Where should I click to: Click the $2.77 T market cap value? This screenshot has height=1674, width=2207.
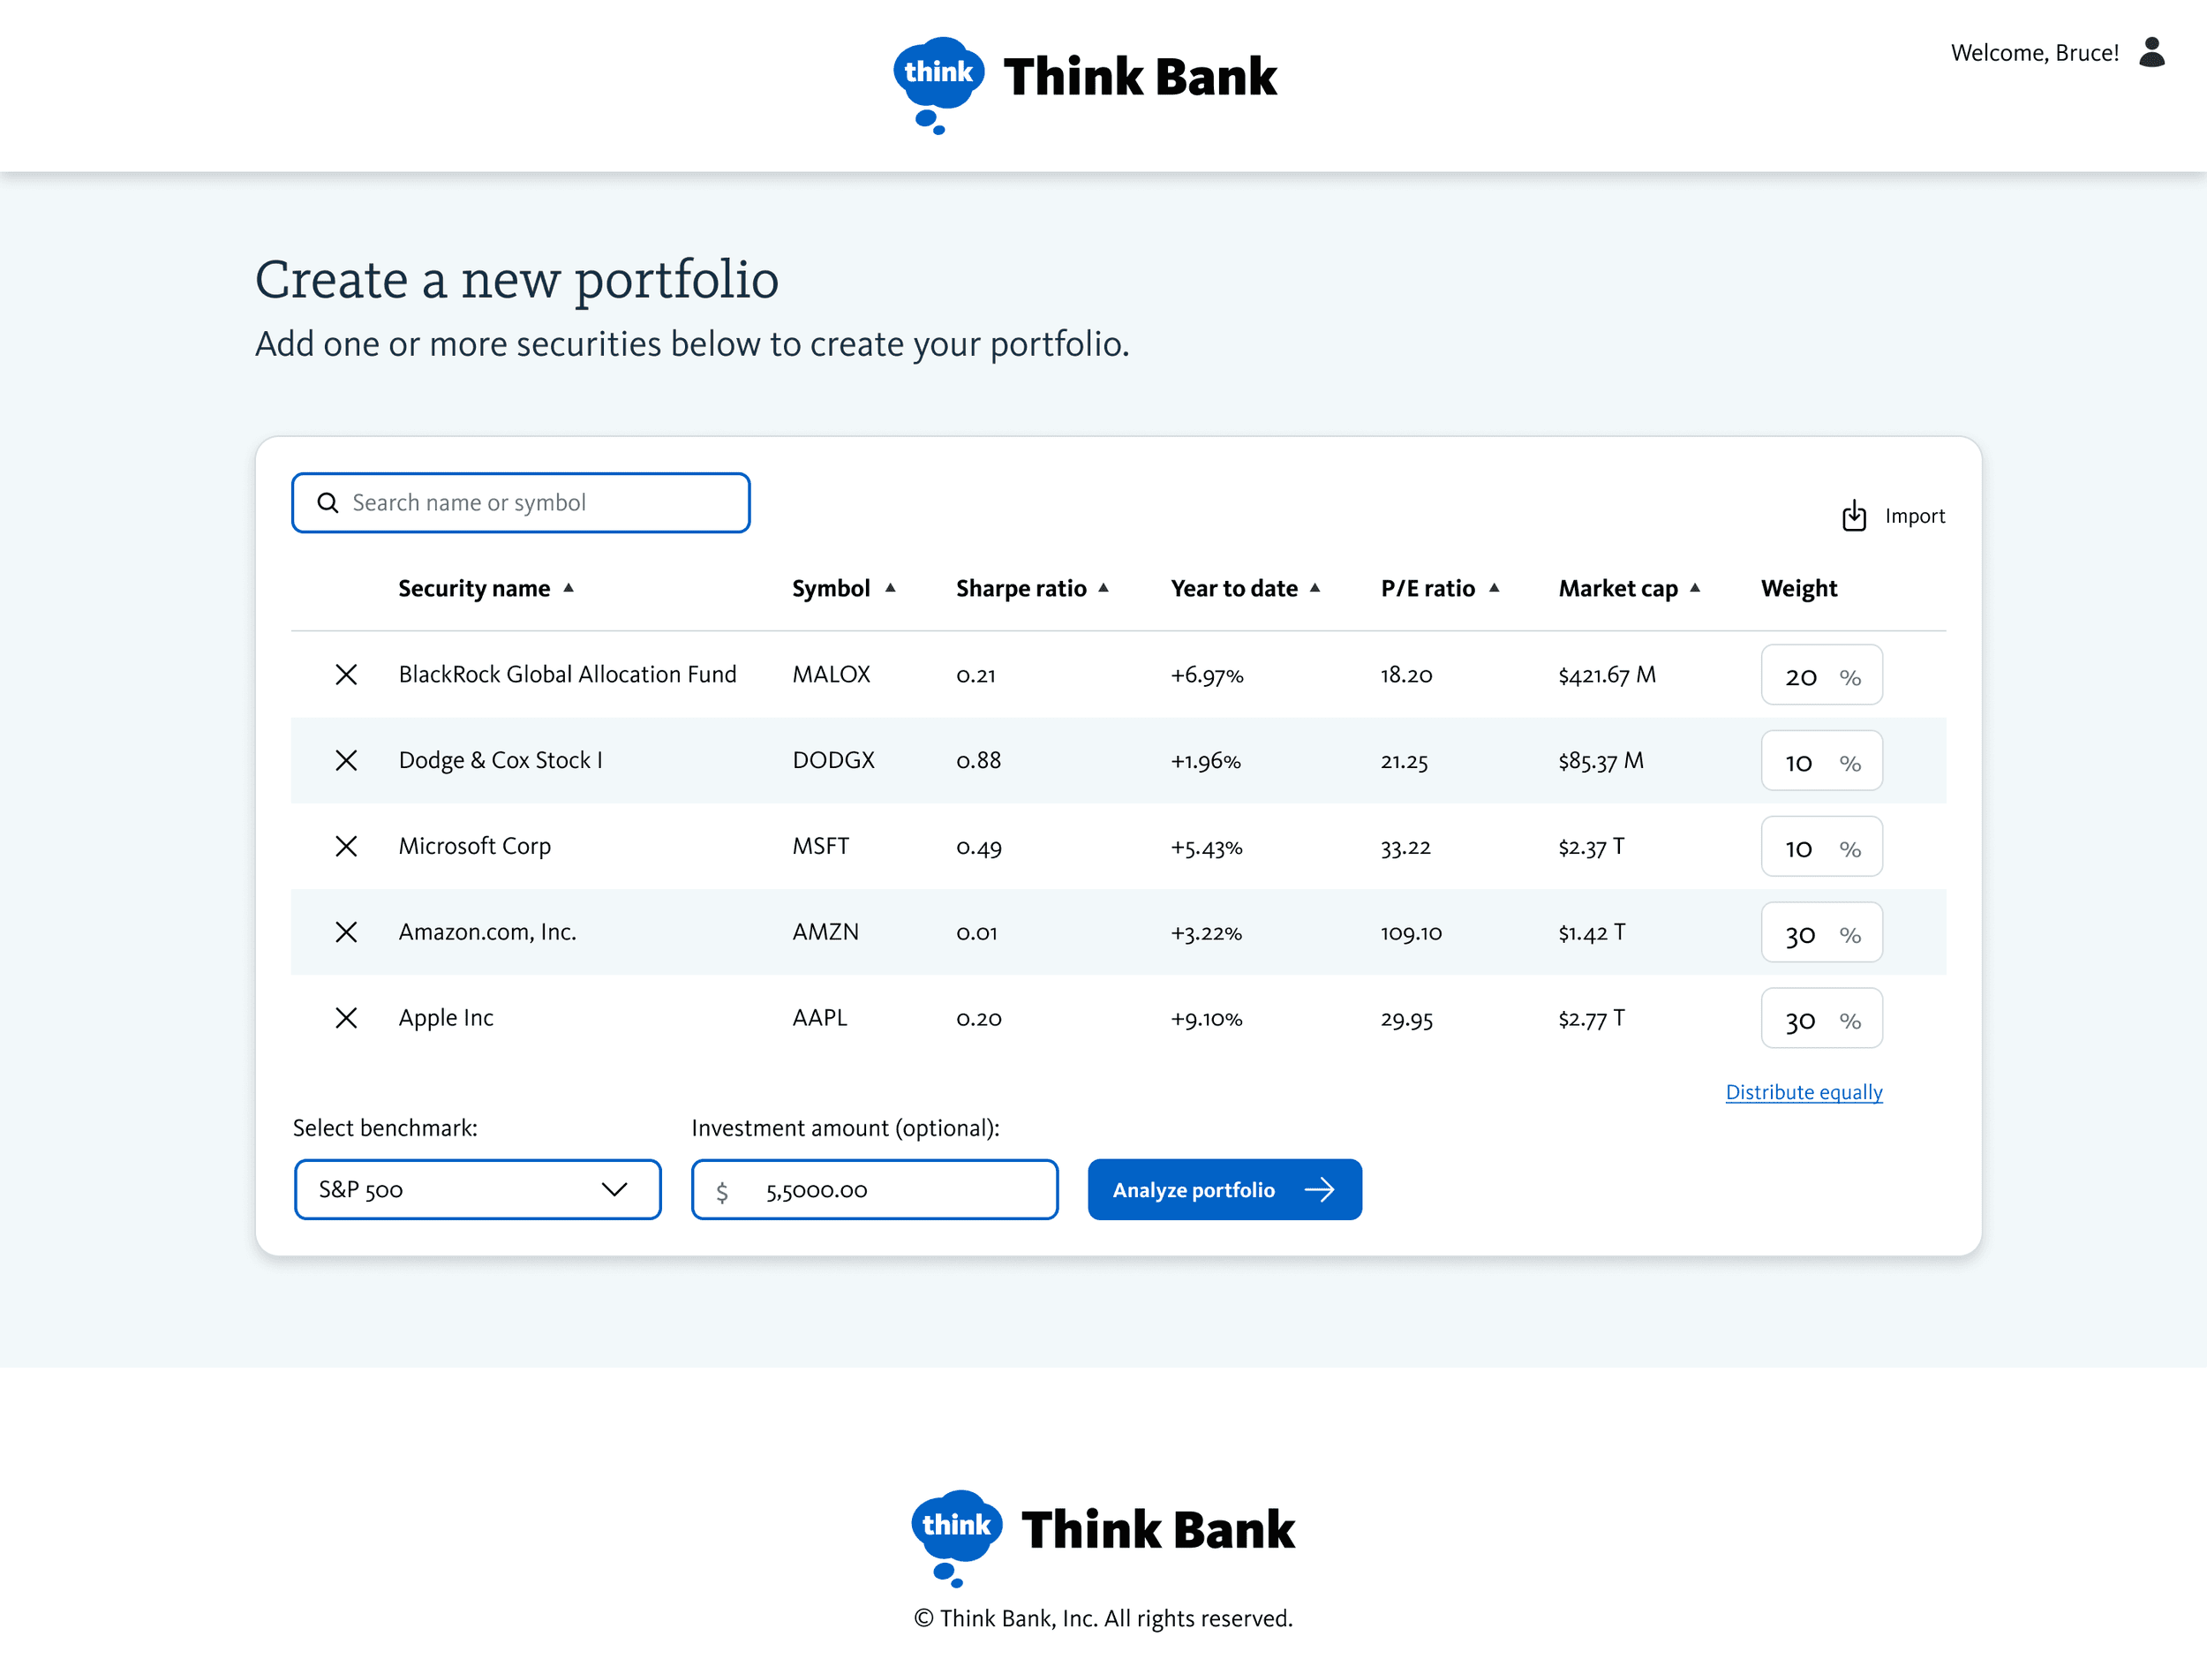coord(1592,1018)
